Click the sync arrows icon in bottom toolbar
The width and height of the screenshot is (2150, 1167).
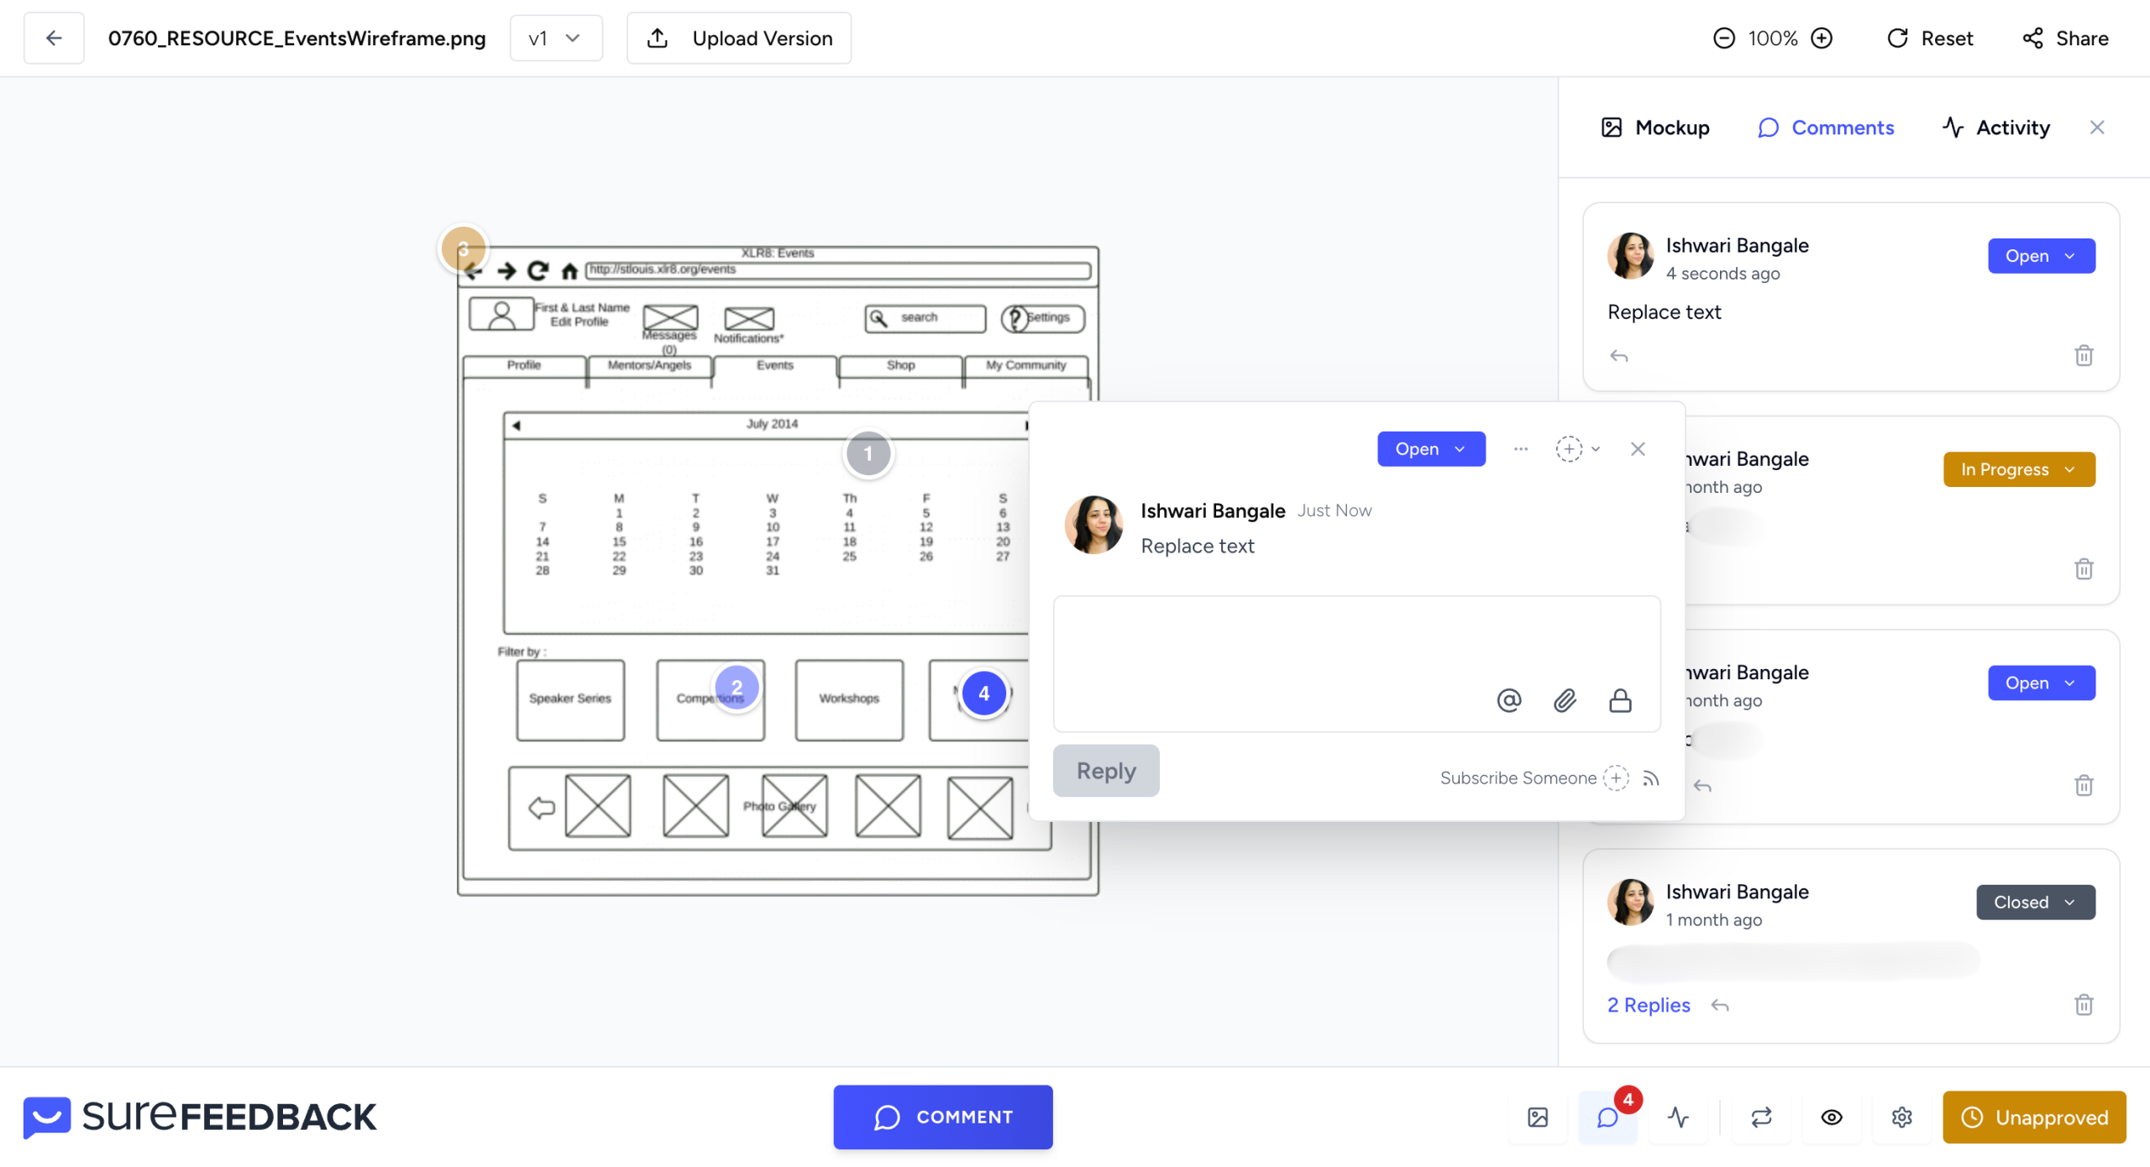1761,1117
